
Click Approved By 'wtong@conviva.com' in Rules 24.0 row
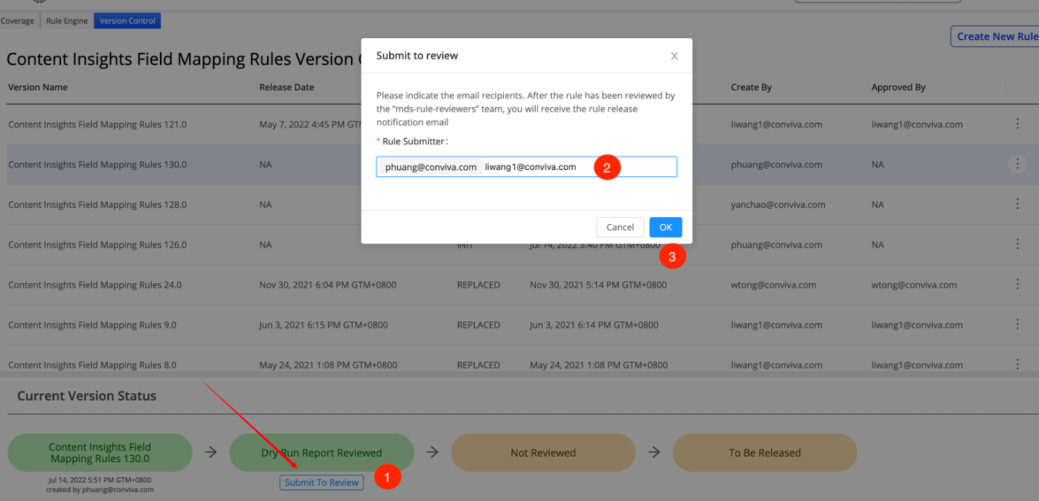pyautogui.click(x=914, y=285)
